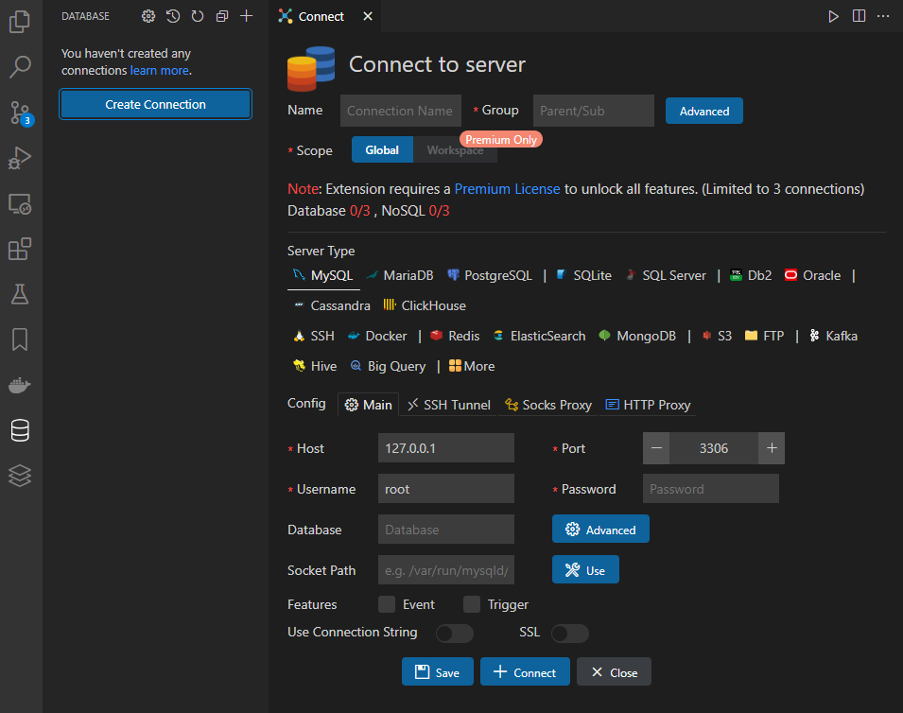This screenshot has height=713, width=903.
Task: Open the Premium License link
Action: [507, 189]
